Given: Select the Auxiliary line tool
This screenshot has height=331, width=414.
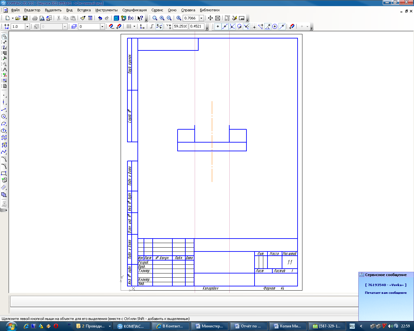Looking at the screenshot, I should (4, 102).
